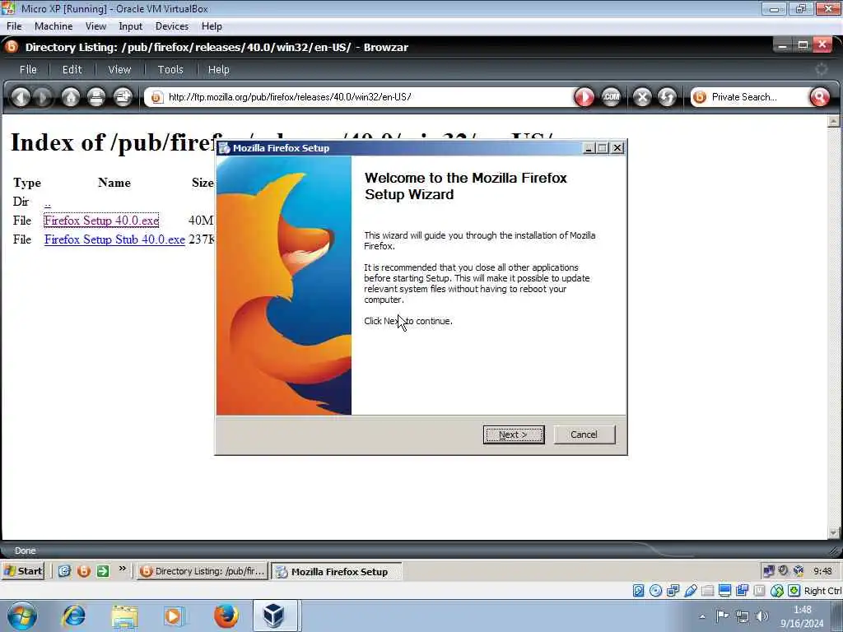843x632 pixels.
Task: Click the Browzar address bar URL
Action: coord(290,97)
